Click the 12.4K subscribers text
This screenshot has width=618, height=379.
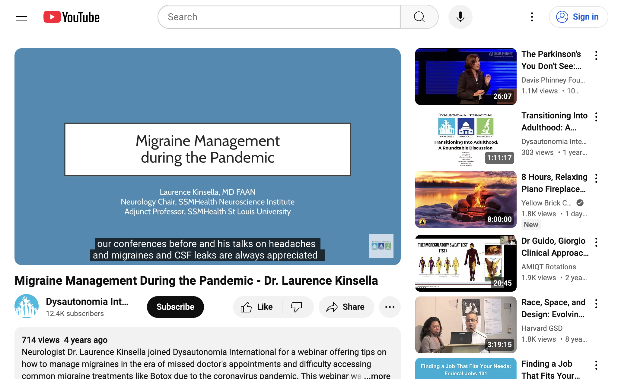pos(75,314)
